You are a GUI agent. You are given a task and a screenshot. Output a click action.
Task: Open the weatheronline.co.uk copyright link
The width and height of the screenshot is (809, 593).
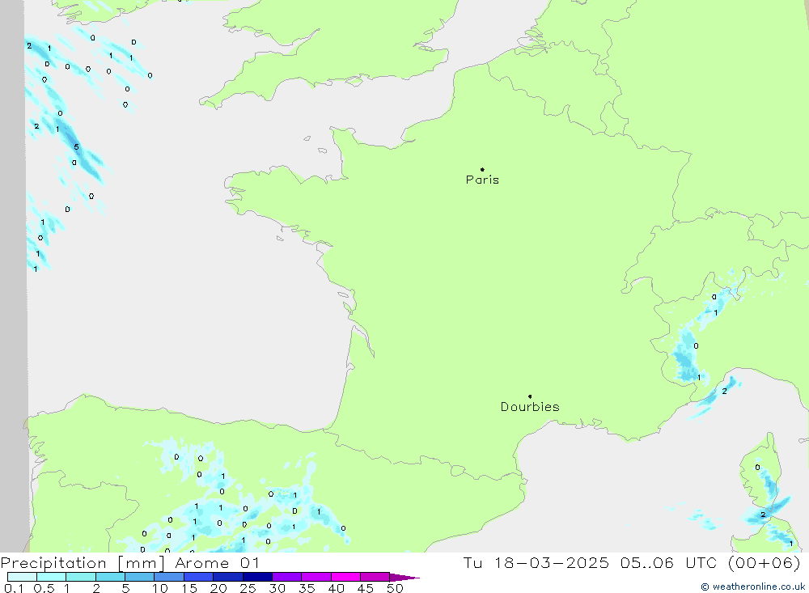(x=742, y=587)
